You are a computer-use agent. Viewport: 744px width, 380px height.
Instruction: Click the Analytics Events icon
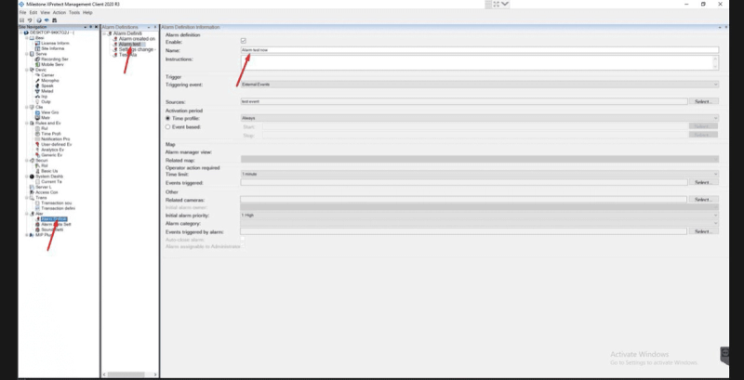pos(37,150)
